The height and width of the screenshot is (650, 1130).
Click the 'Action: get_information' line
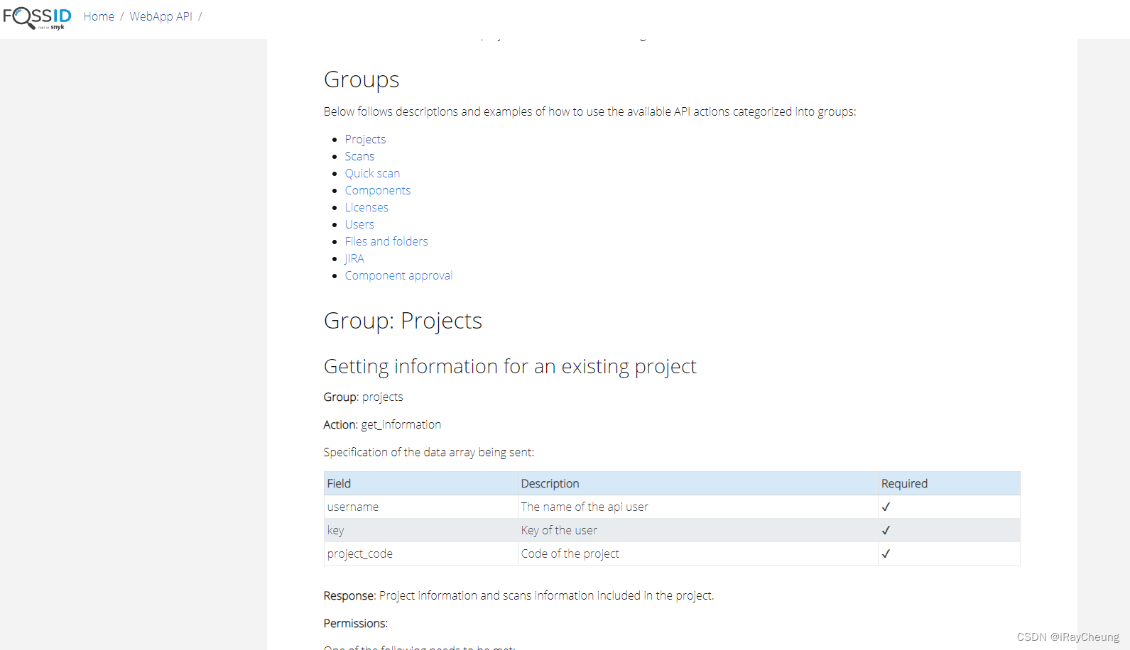(382, 424)
